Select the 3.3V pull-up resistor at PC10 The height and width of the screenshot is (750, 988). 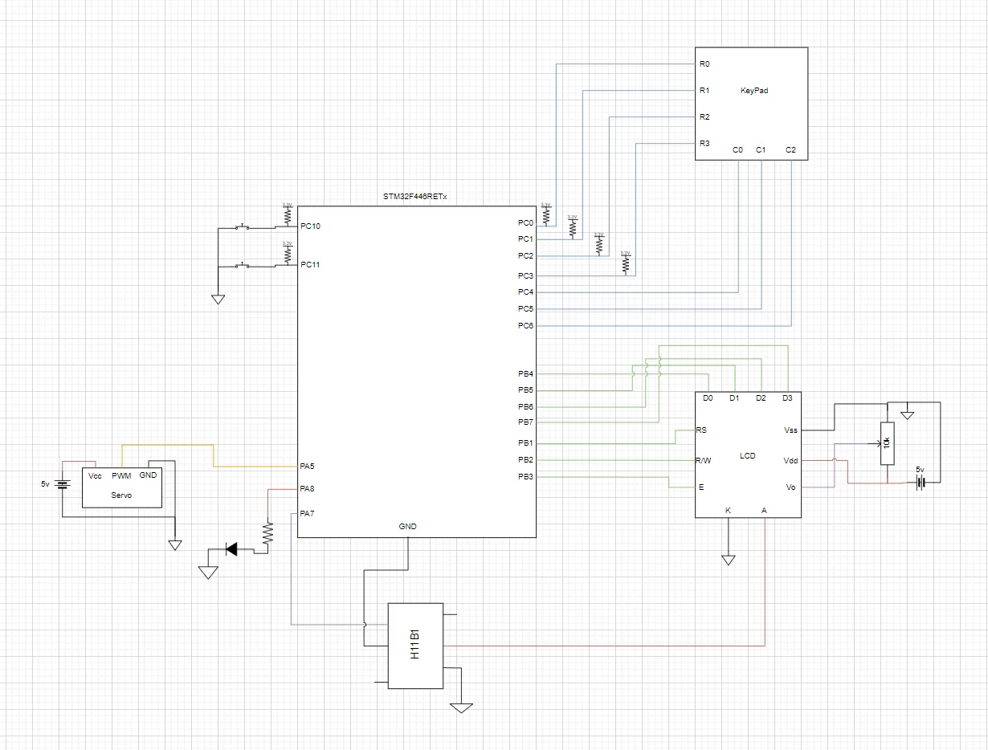[x=288, y=216]
